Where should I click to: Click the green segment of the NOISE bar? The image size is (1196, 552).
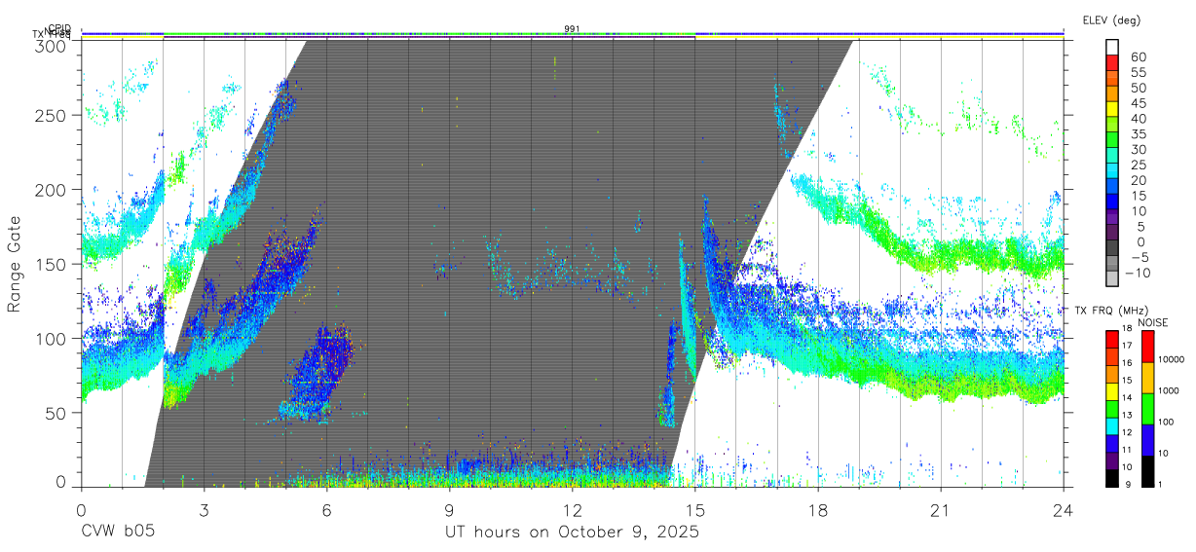[1146, 407]
